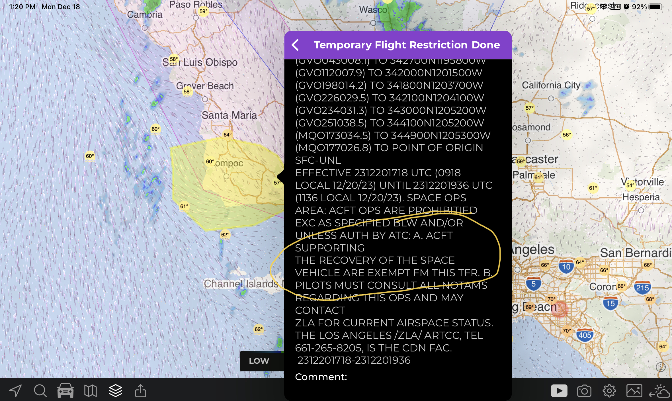Tap the 59° marker near Paso Robles

pos(203,11)
